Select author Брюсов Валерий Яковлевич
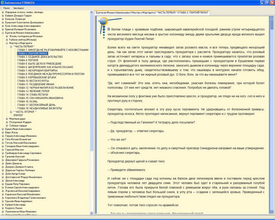 click(x=21, y=29)
